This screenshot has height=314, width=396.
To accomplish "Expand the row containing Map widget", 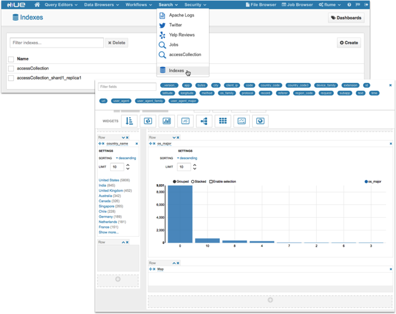I will (x=174, y=263).
